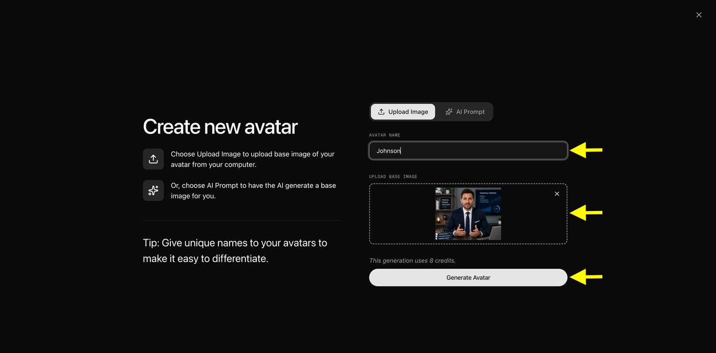
Task: Close the Create new avatar dialog
Action: (699, 15)
